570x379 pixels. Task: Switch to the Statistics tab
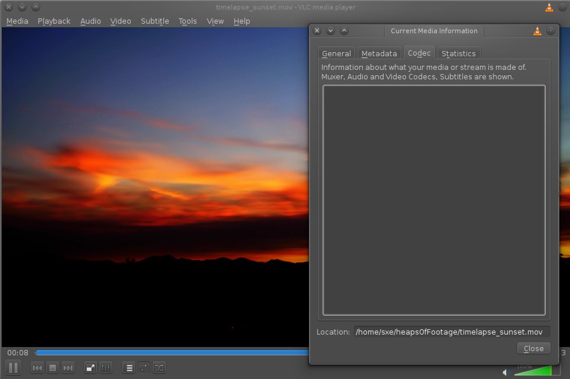pyautogui.click(x=458, y=53)
